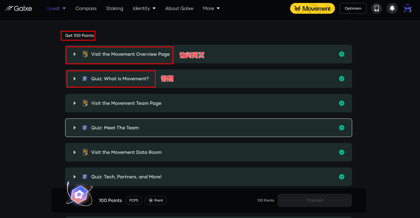
Task: Open the Quest dropdown menu
Action: [56, 8]
